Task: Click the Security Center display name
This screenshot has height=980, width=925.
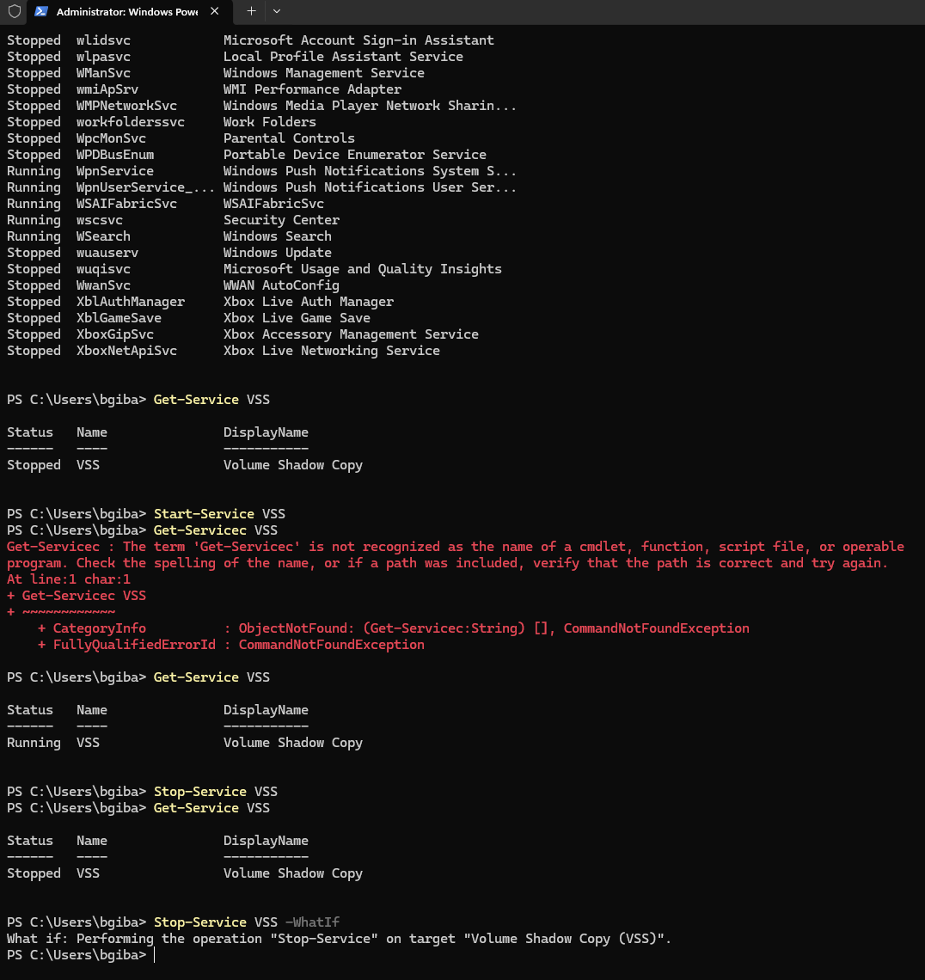Action: tap(281, 219)
